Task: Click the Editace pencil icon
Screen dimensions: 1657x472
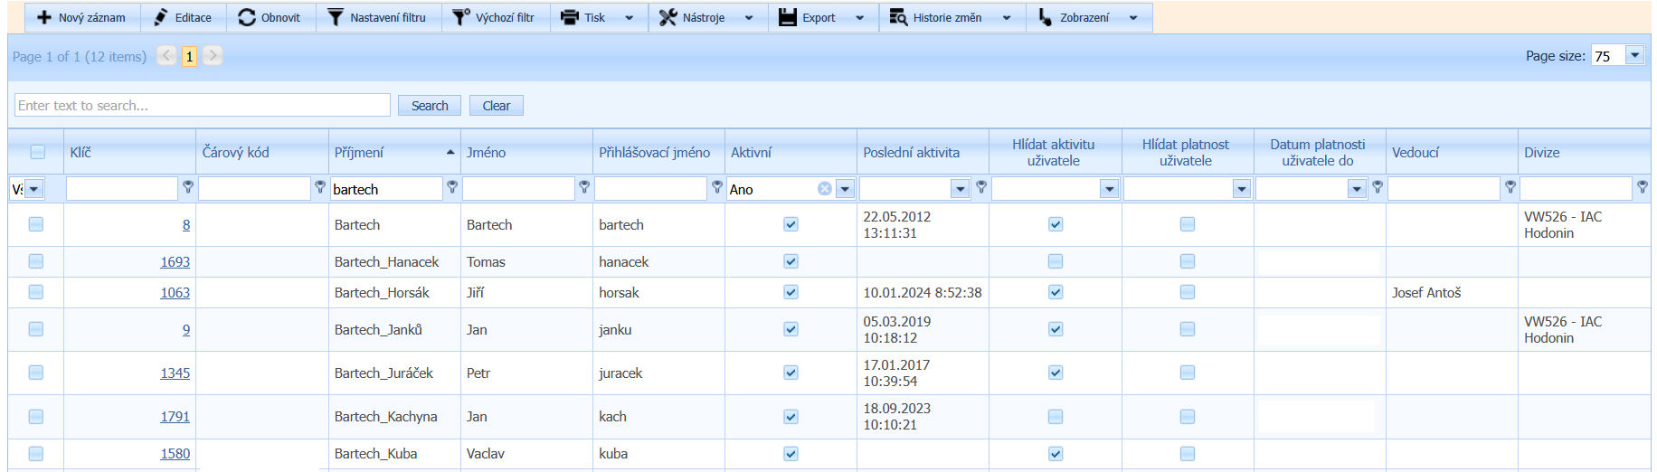Action: pyautogui.click(x=161, y=17)
